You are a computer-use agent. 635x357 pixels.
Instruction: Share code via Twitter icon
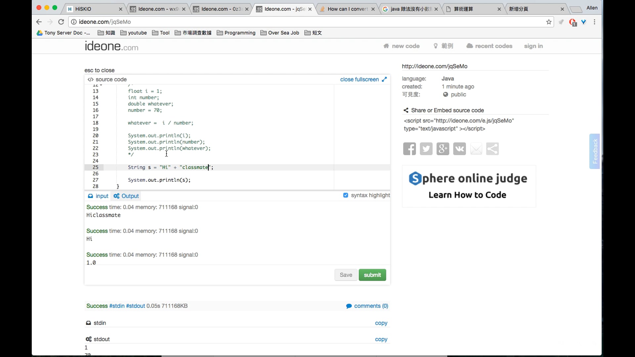(x=426, y=149)
